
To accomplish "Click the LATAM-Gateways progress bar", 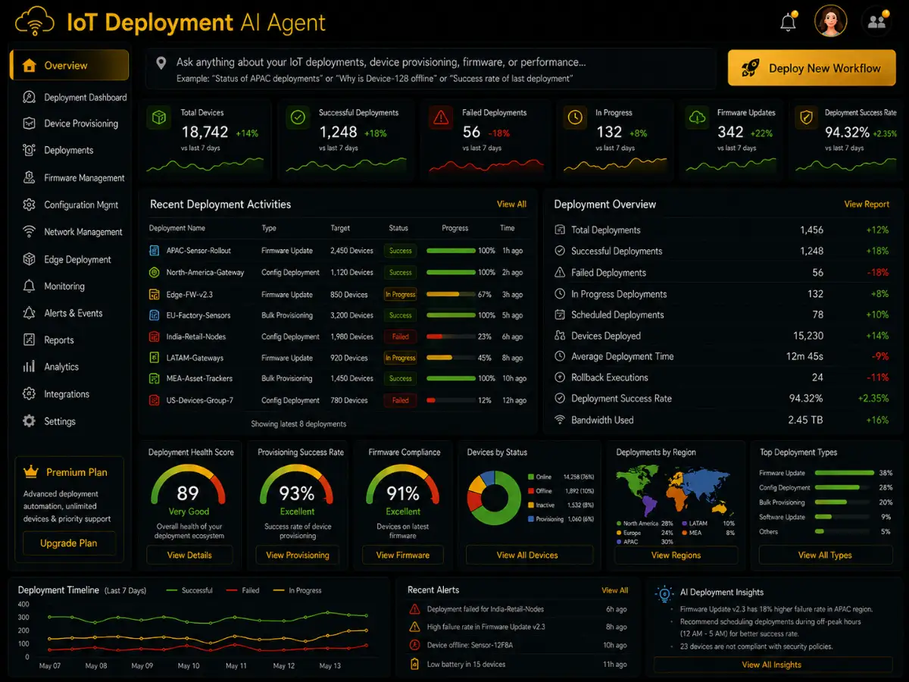I will 449,358.
